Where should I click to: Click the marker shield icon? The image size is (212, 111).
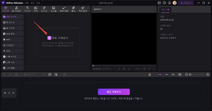tap(44, 74)
